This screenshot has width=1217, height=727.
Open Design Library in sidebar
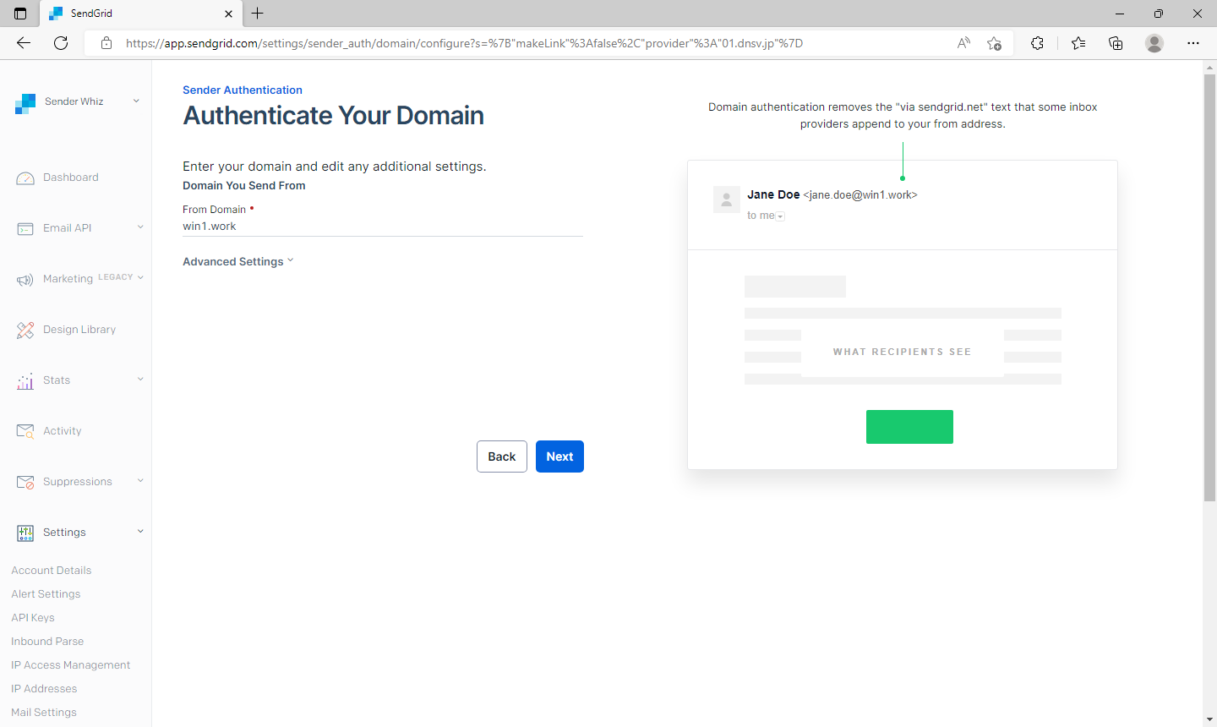(79, 330)
